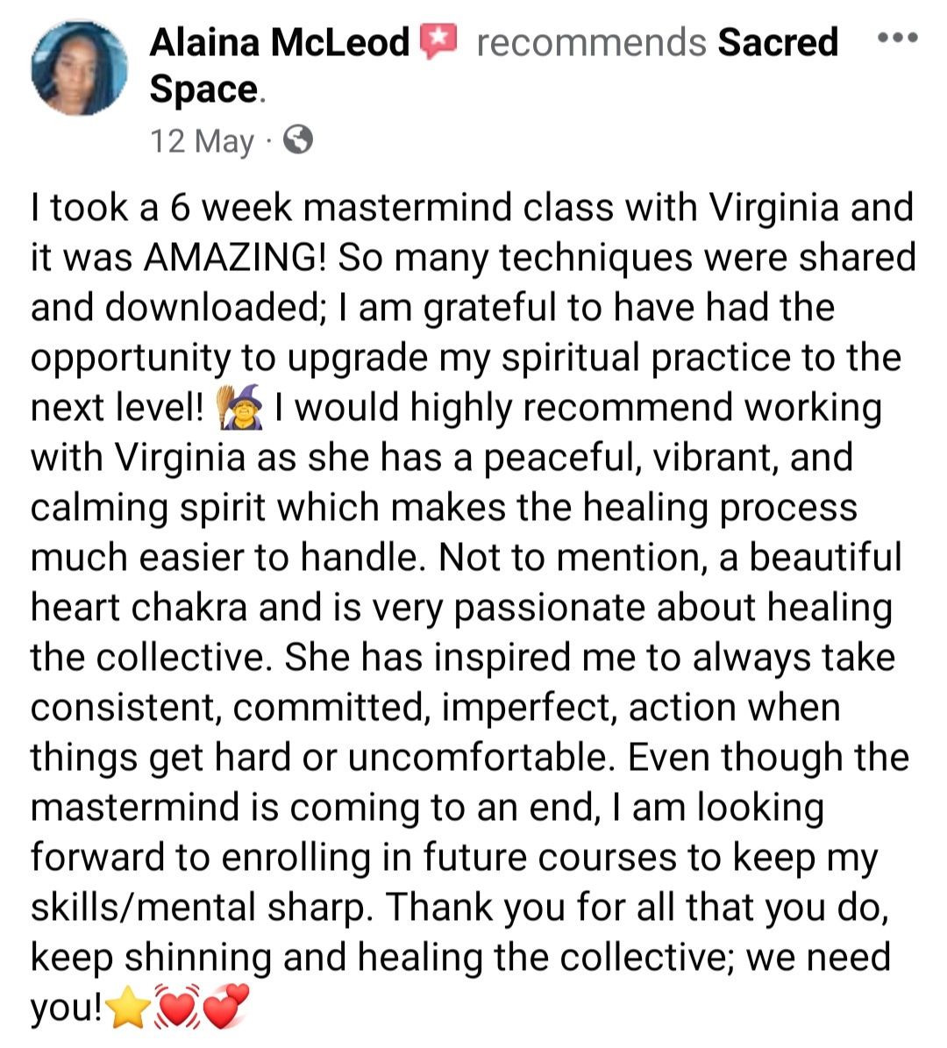Click the gold star emoji
This screenshot has height=1048, width=947.
click(129, 1010)
